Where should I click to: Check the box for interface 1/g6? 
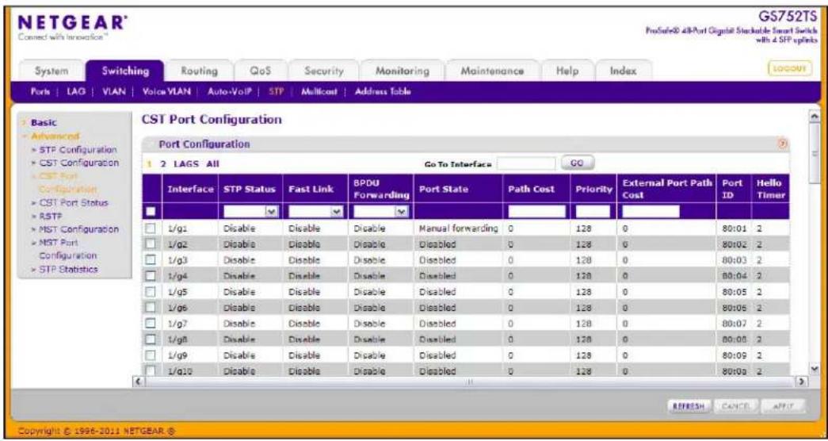152,307
